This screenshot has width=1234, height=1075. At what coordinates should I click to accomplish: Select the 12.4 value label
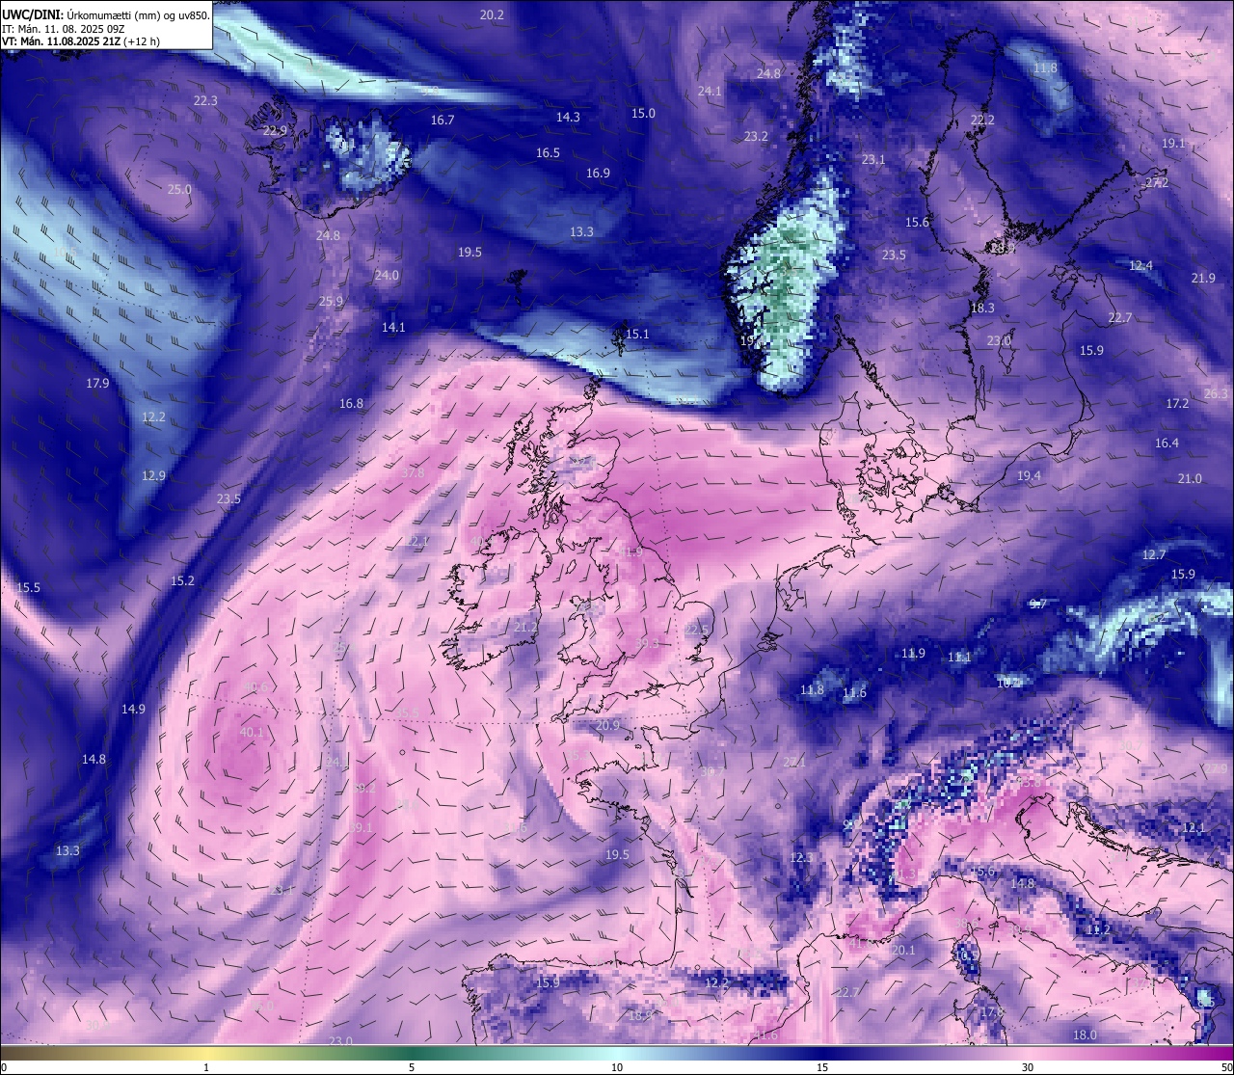click(1140, 266)
